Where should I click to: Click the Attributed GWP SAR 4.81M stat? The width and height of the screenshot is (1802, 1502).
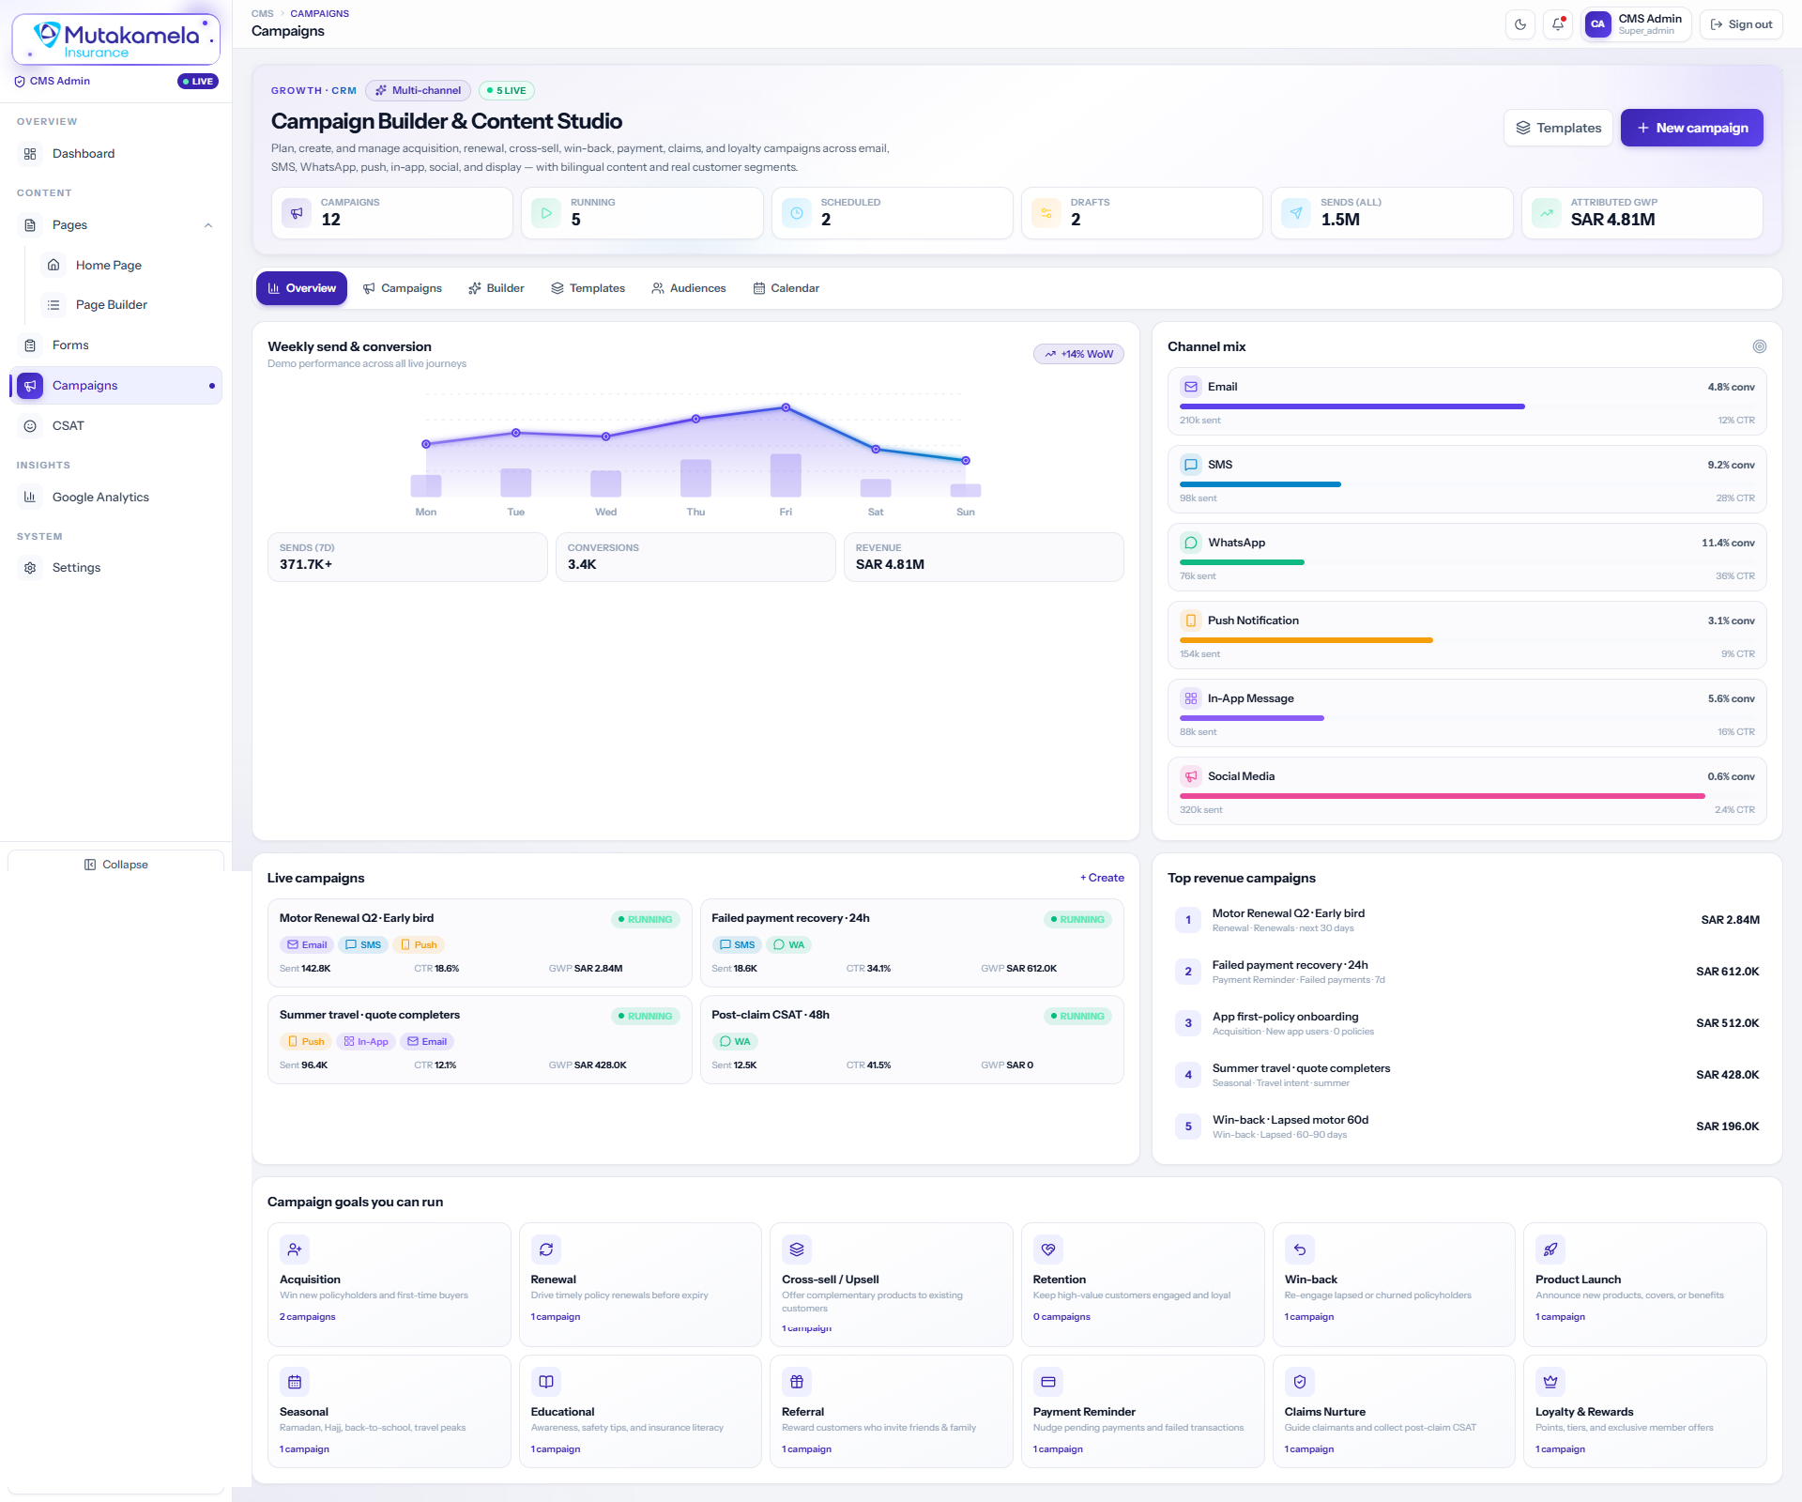[x=1642, y=213]
